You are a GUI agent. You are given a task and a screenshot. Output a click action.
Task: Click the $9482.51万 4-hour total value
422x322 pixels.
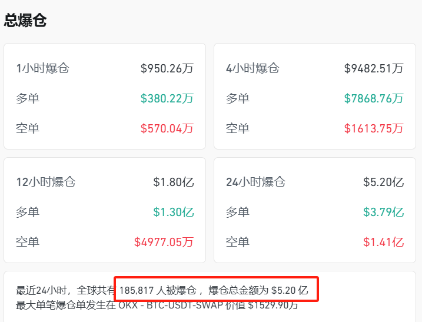click(374, 68)
